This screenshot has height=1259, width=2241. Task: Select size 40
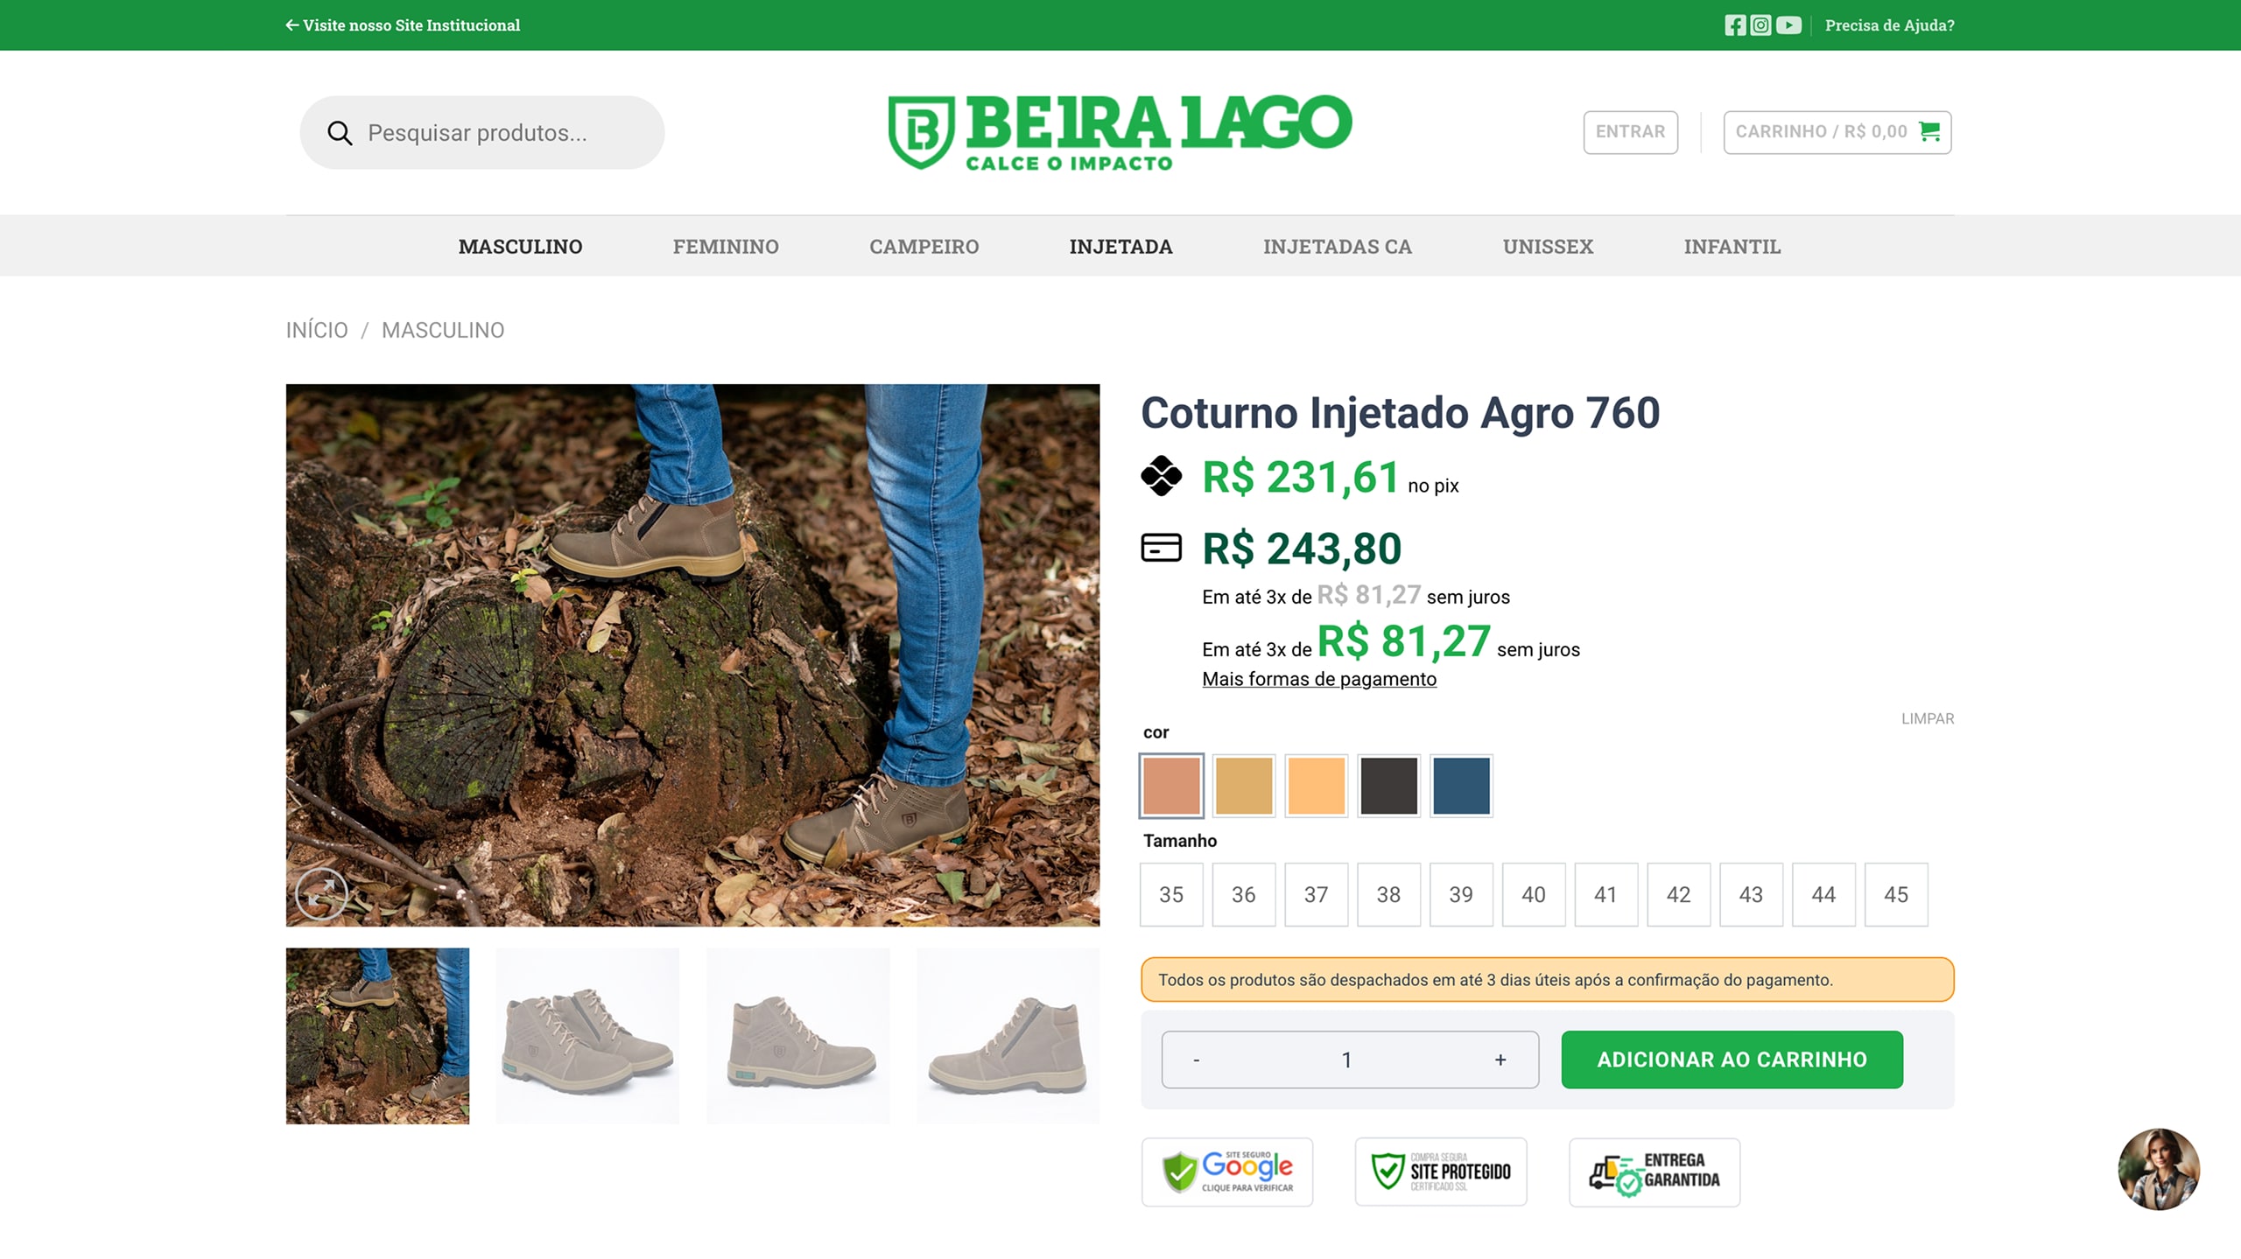click(x=1533, y=894)
